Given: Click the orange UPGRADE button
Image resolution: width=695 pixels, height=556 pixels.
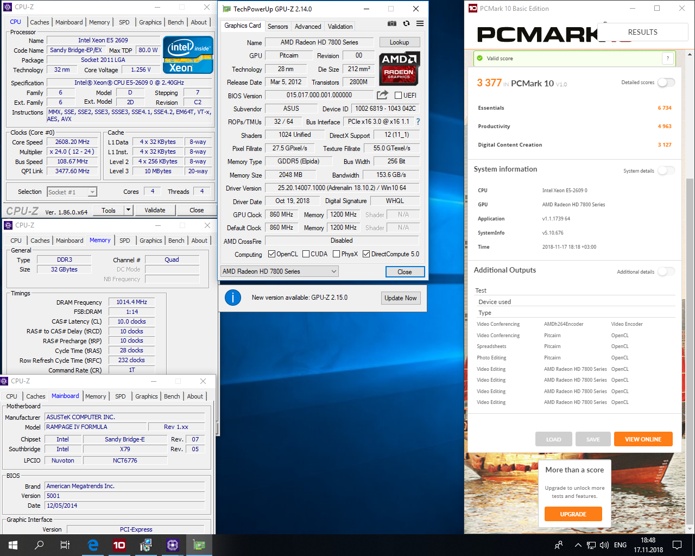Looking at the screenshot, I should tap(573, 514).
